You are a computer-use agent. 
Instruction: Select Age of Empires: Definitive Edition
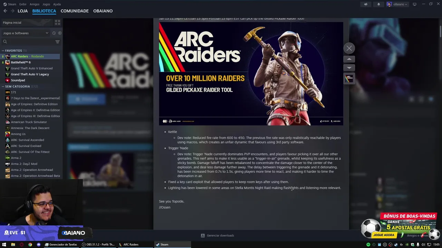pos(31,104)
